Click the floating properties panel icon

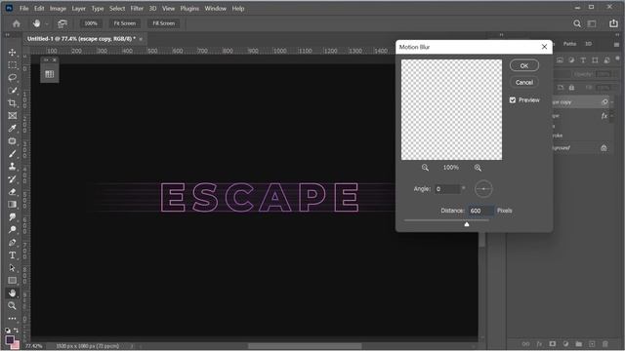(x=50, y=74)
